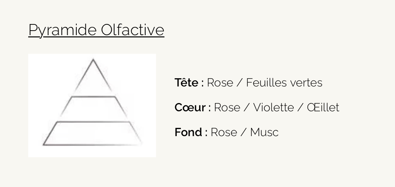The height and width of the screenshot is (187, 395).
Task: Click the Violette note
Action: [273, 107]
